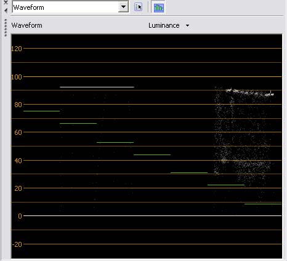Click the 100 scale label
Viewport: 287px width, 261px height.
pyautogui.click(x=17, y=77)
